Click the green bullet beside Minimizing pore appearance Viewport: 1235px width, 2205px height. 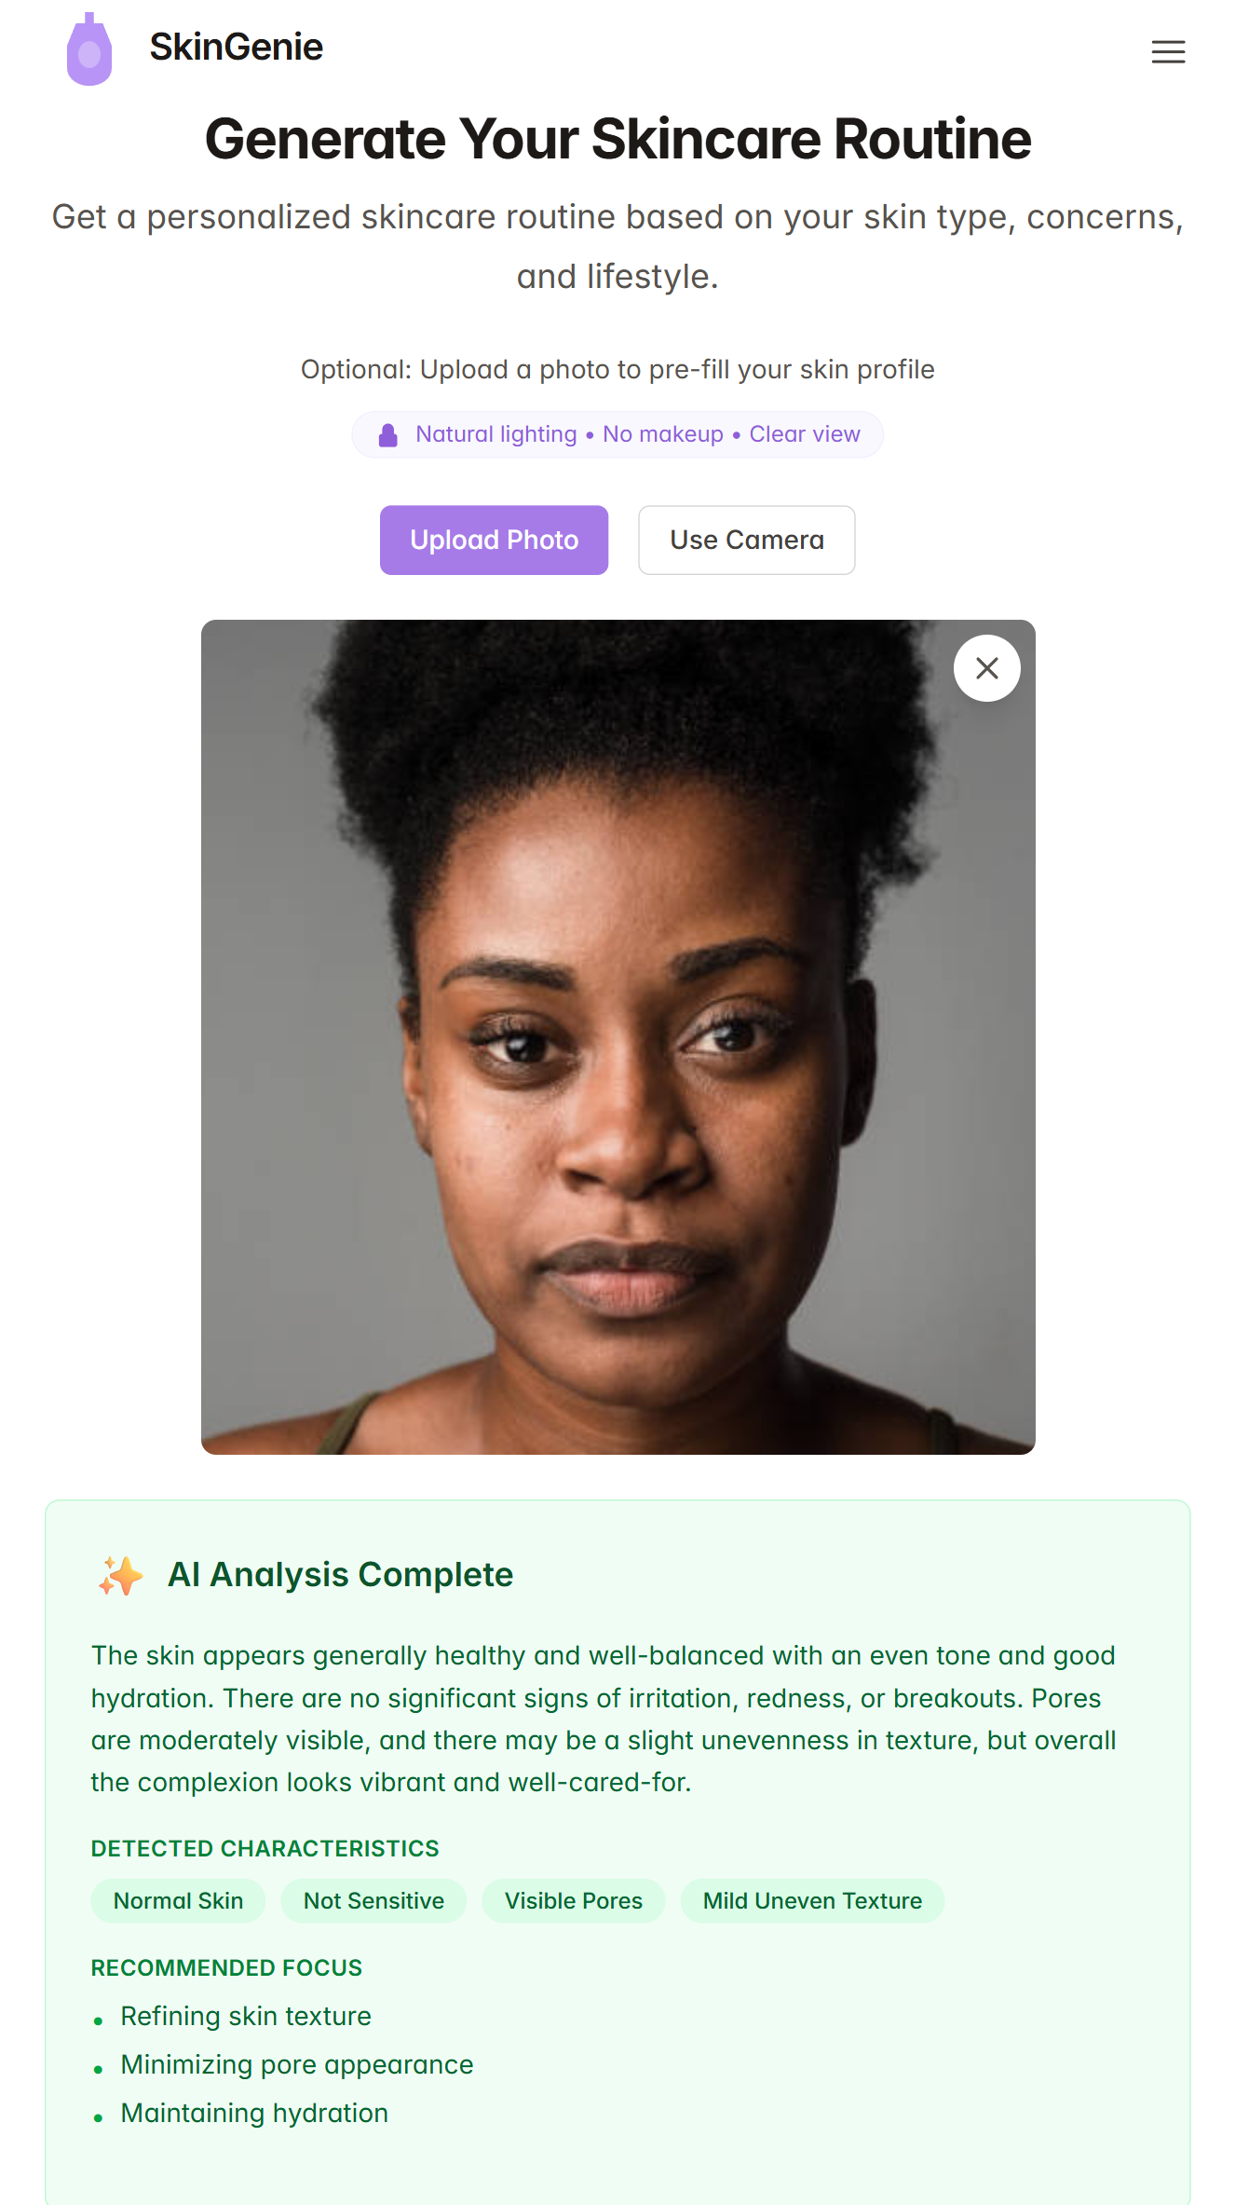coord(100,2066)
